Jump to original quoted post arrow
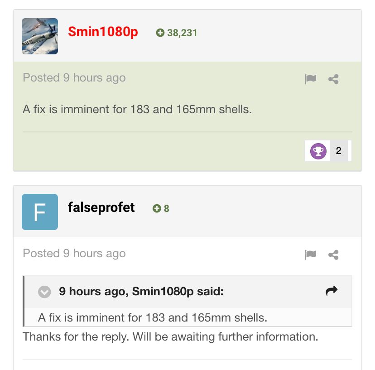This screenshot has width=375, height=370. click(x=332, y=291)
